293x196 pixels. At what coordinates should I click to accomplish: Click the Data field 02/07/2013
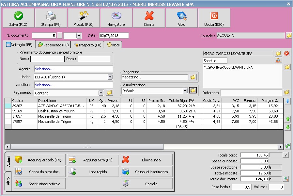pyautogui.click(x=114, y=36)
